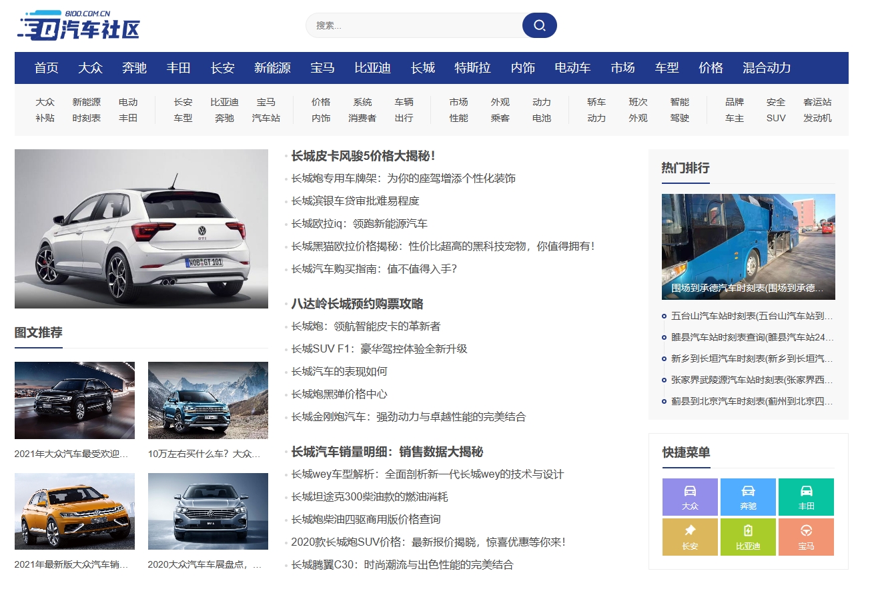
Task: Click the 时刻表 tag link
Action: [87, 118]
